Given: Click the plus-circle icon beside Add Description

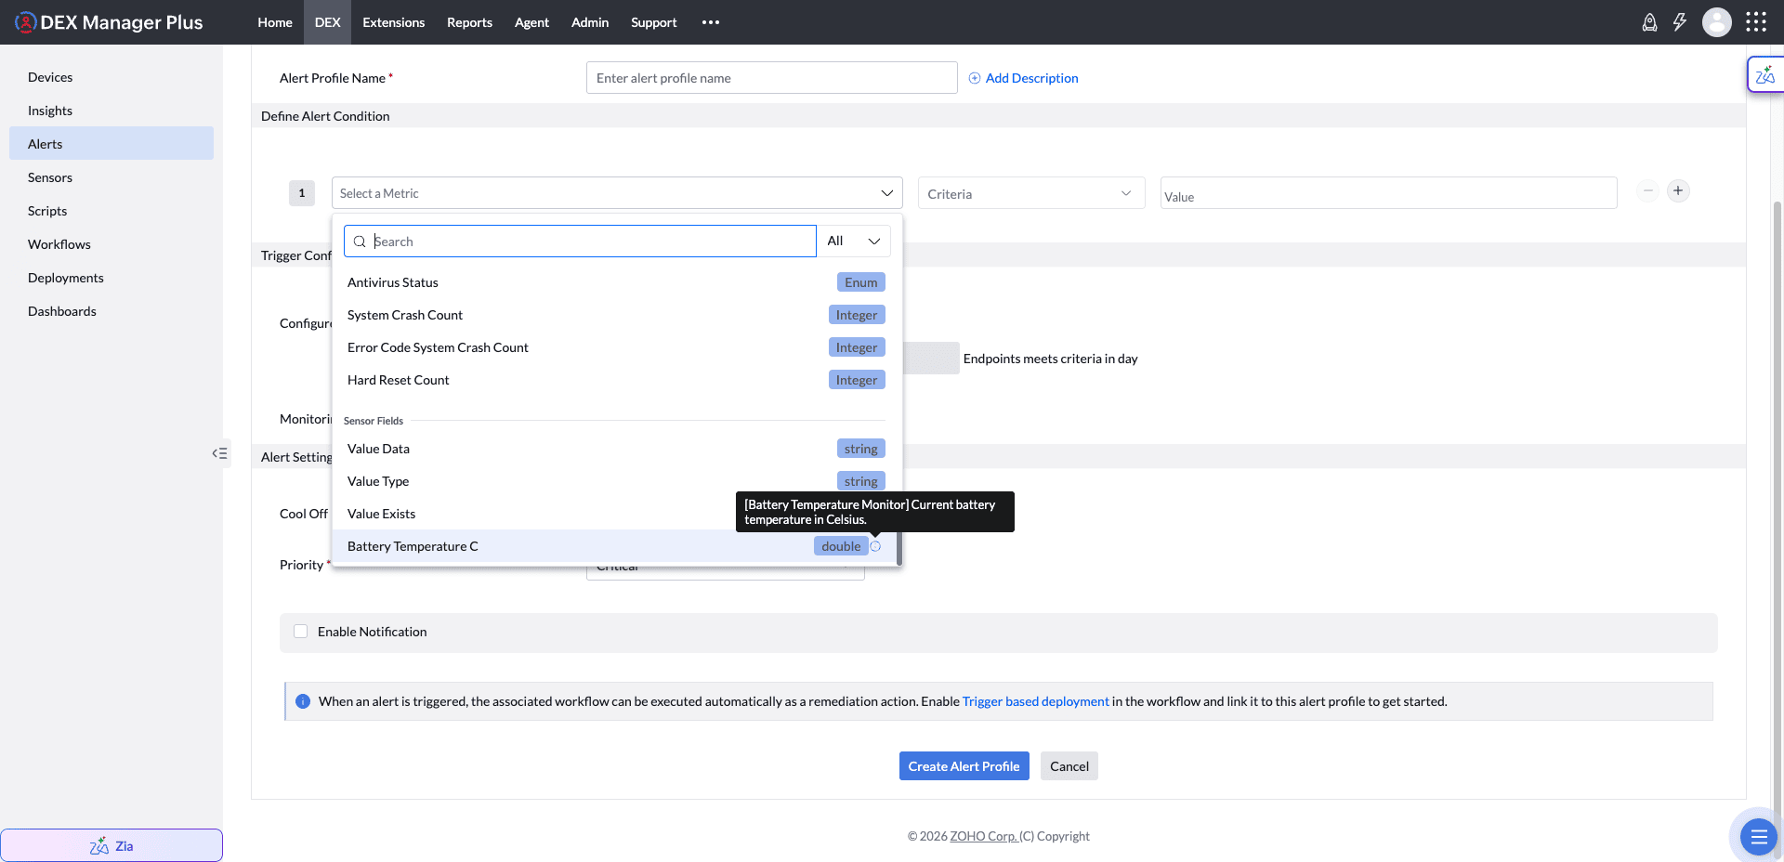Looking at the screenshot, I should pyautogui.click(x=975, y=78).
